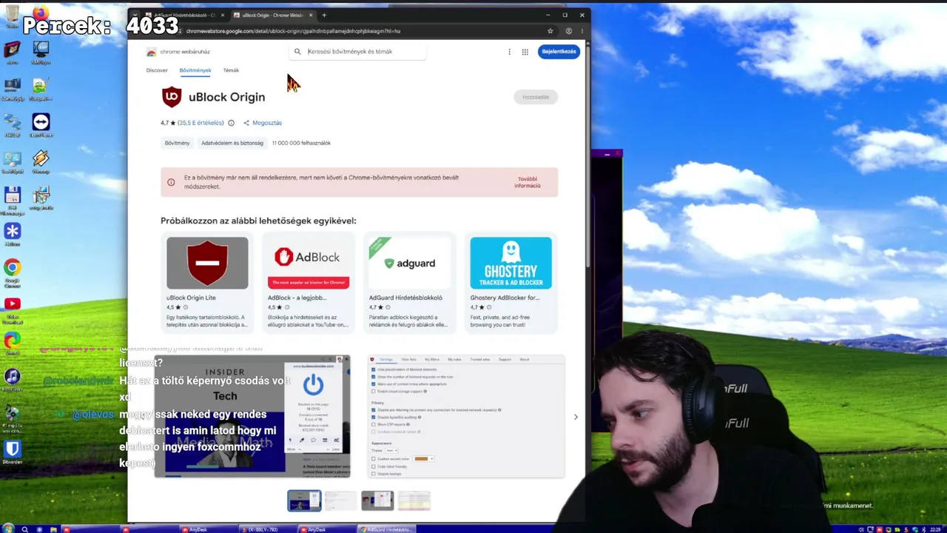
Task: Click the taskbar search icon
Action: [x=24, y=529]
